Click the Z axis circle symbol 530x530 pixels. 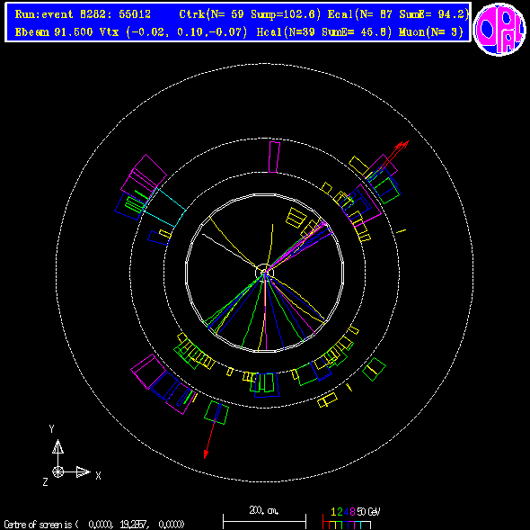coord(57,472)
